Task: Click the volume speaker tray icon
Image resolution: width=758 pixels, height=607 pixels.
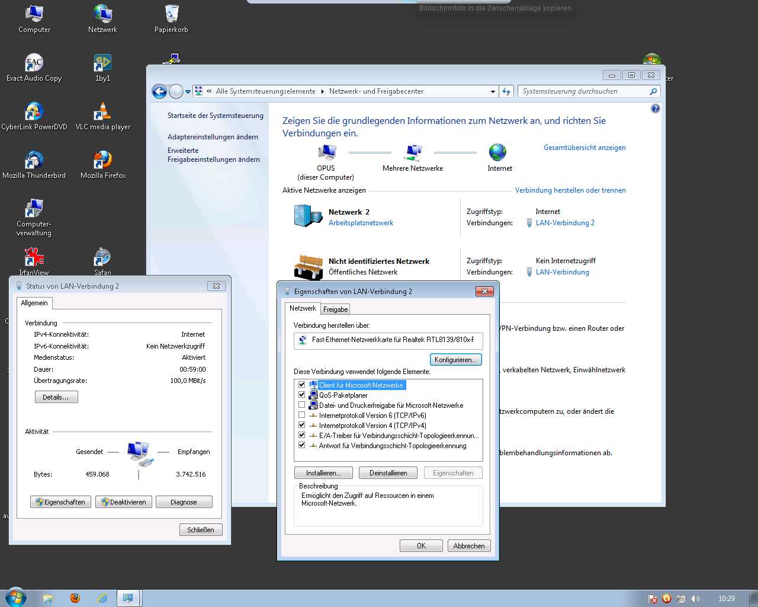Action: pyautogui.click(x=695, y=599)
